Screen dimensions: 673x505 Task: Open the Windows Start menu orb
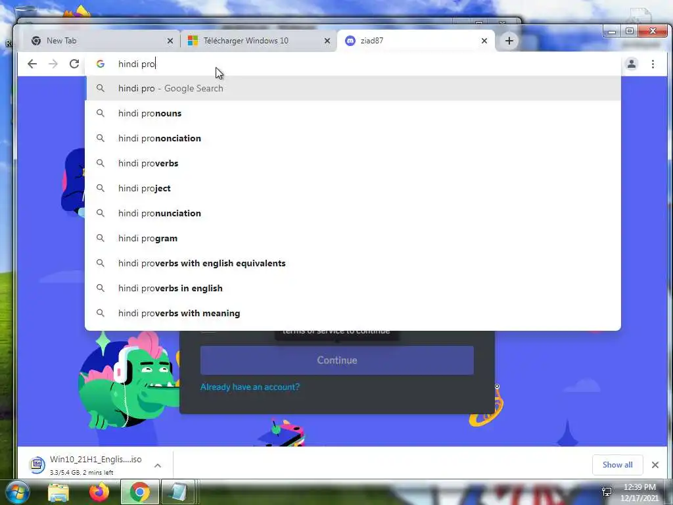point(17,492)
